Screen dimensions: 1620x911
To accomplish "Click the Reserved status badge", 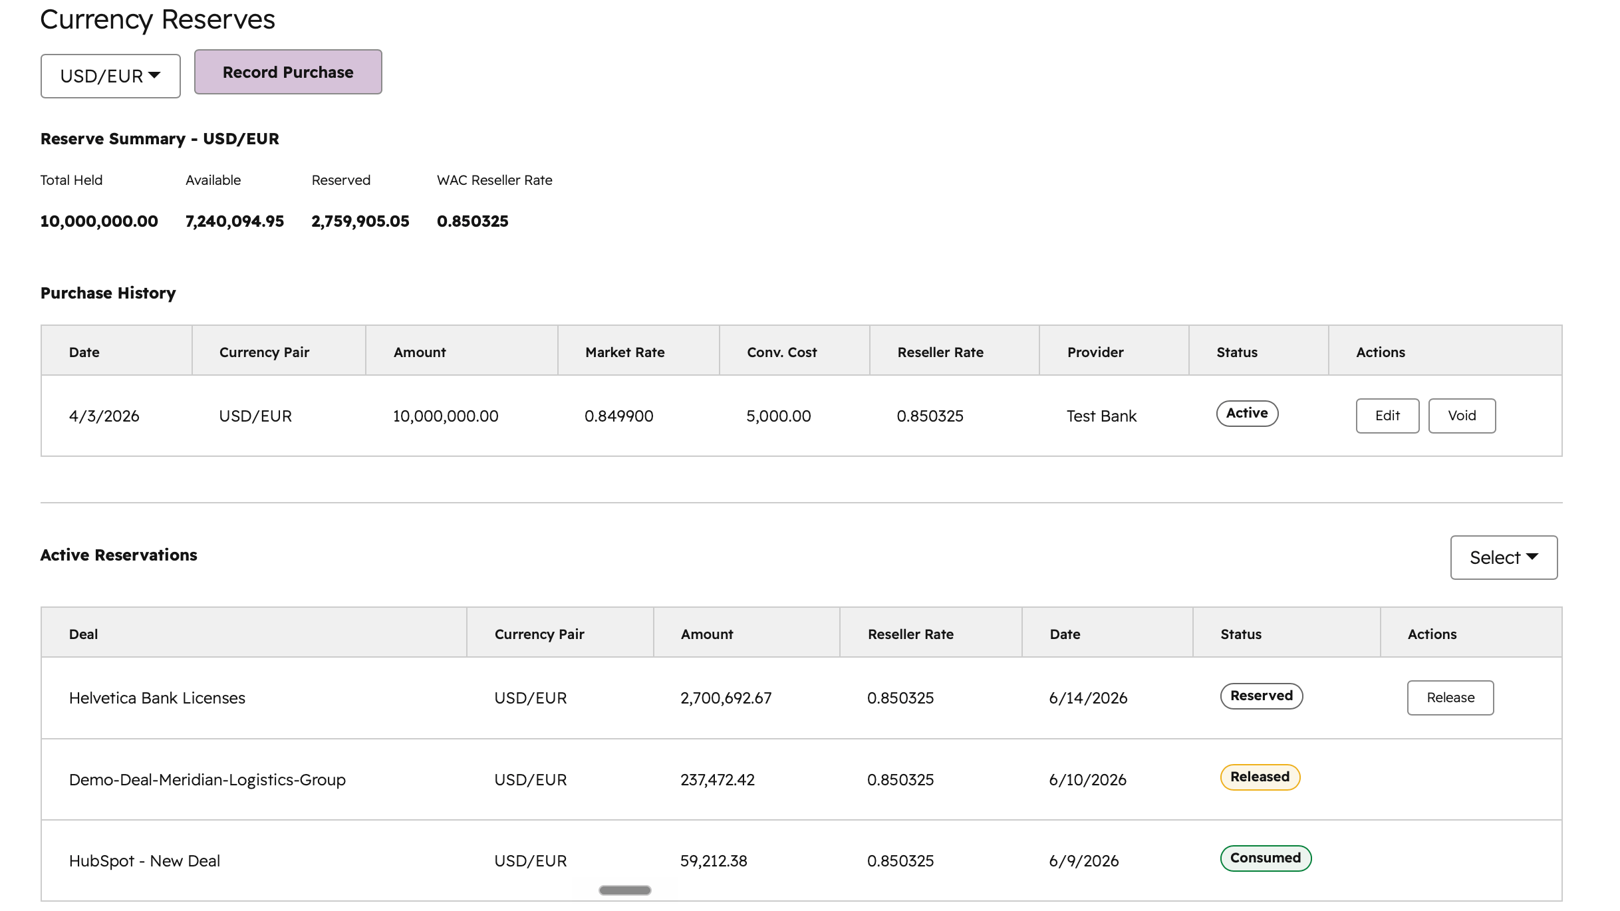I will pos(1261,696).
